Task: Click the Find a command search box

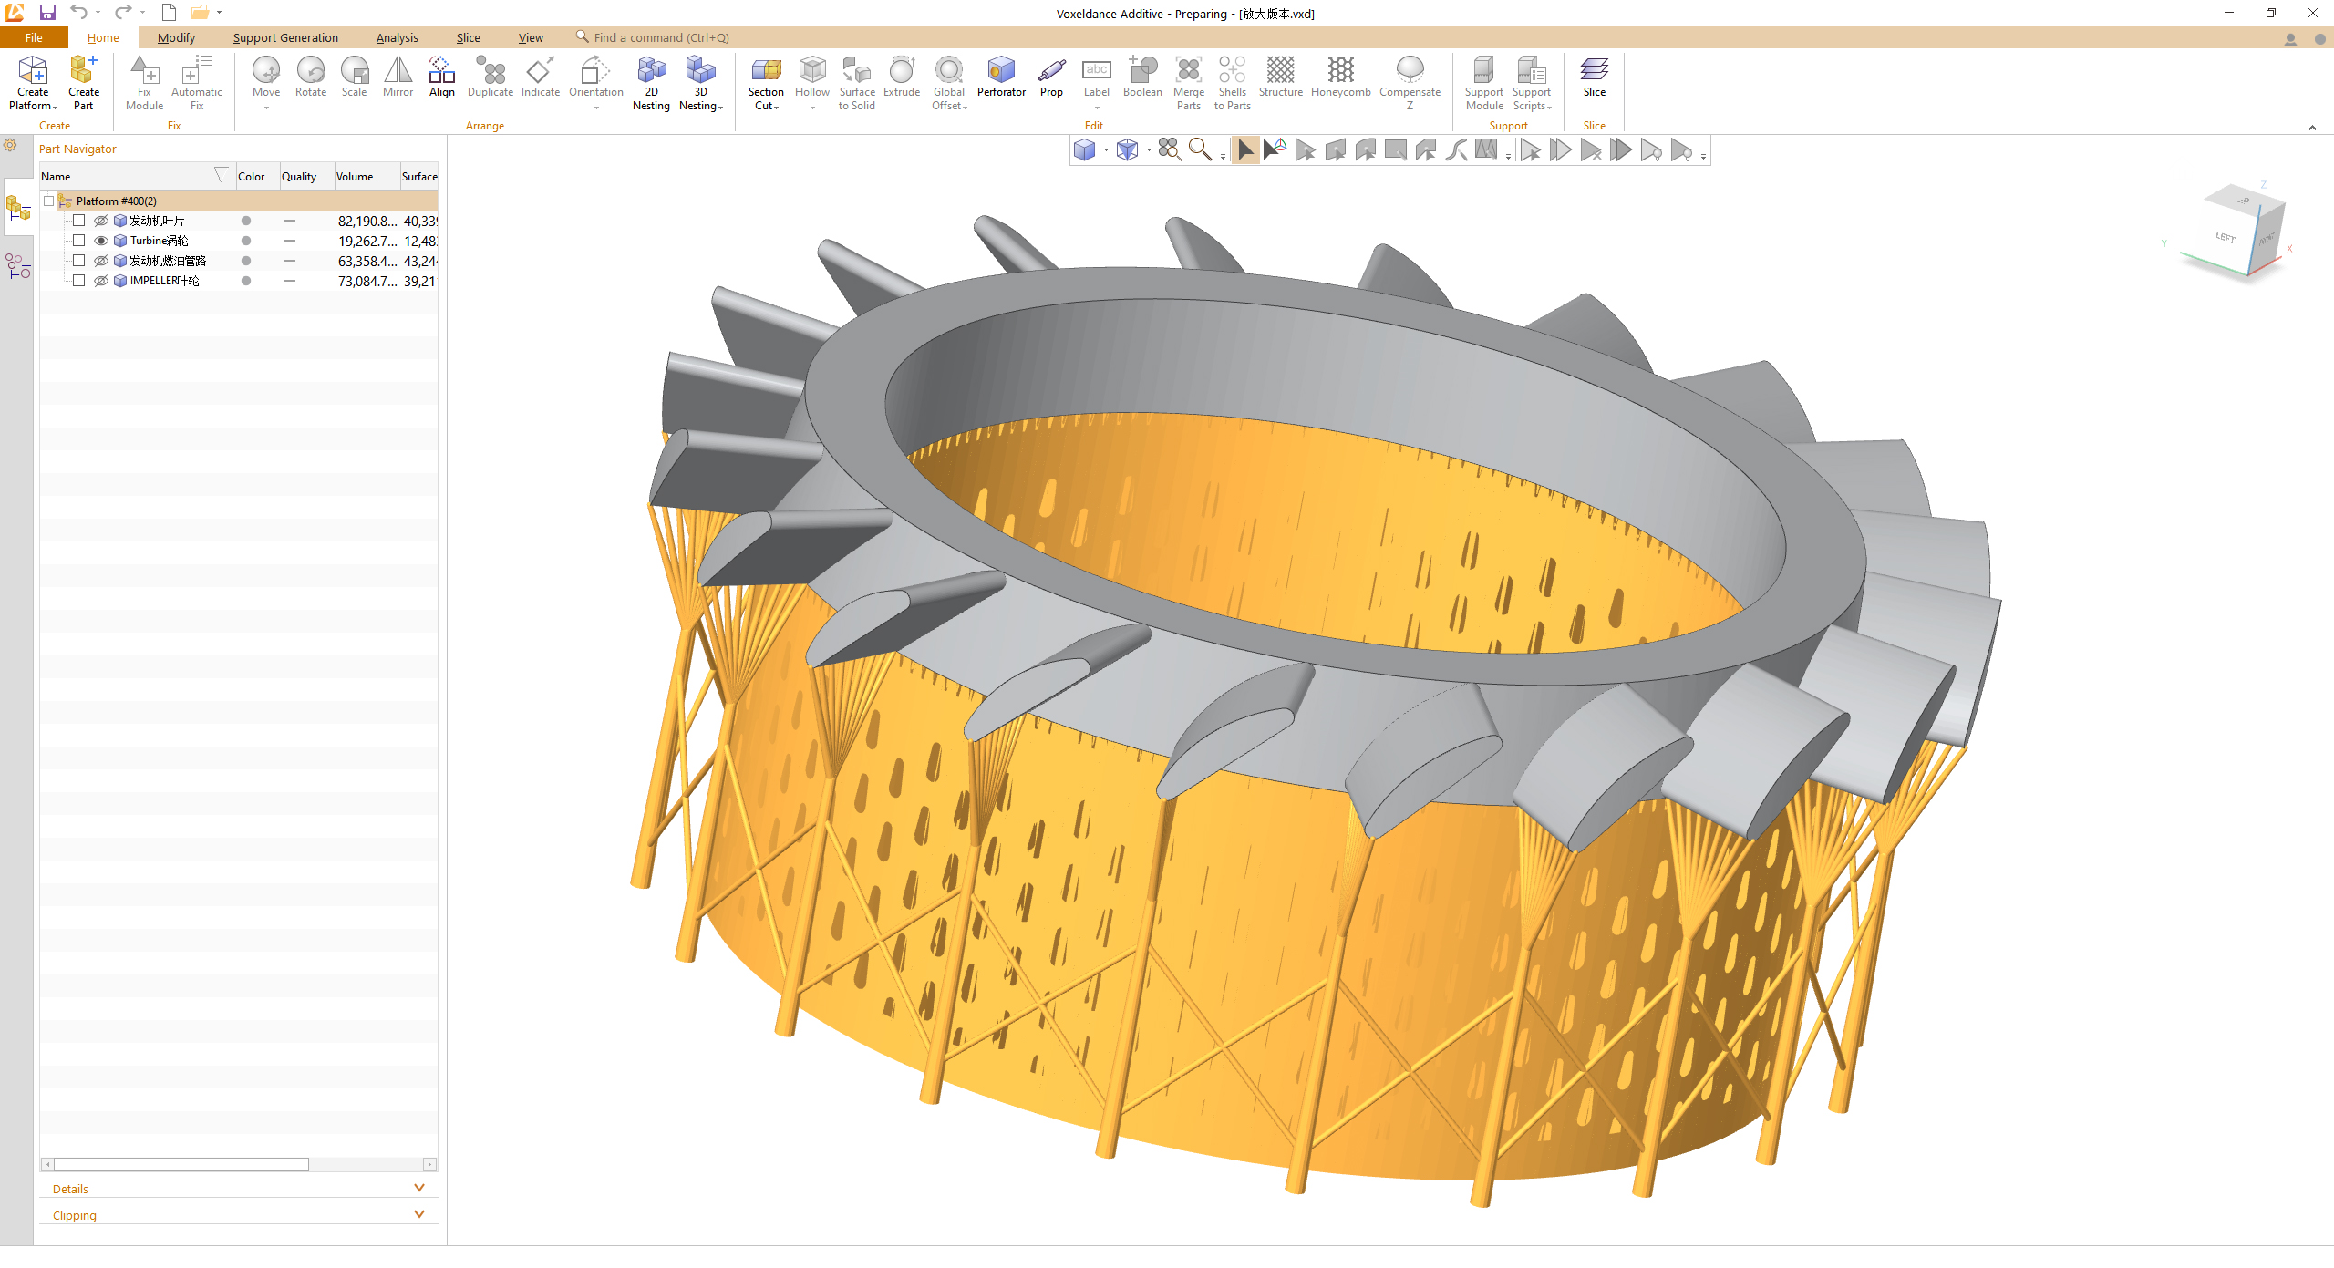Action: point(661,37)
